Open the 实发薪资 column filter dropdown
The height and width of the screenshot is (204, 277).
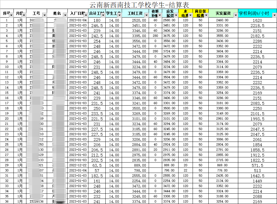pos(236,15)
